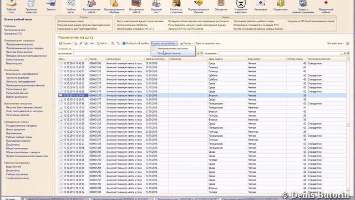Click Зарегистрировать все button
Screen dimensions: 355x200
tap(209, 43)
